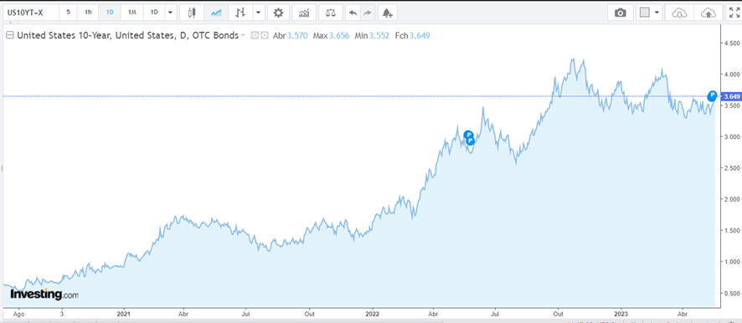Select the 5 minute interval
The height and width of the screenshot is (323, 742).
68,13
